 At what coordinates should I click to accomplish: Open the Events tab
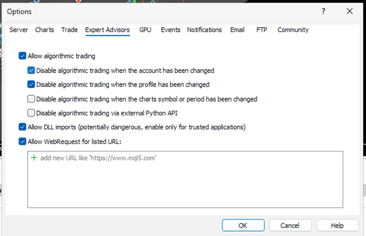(170, 30)
